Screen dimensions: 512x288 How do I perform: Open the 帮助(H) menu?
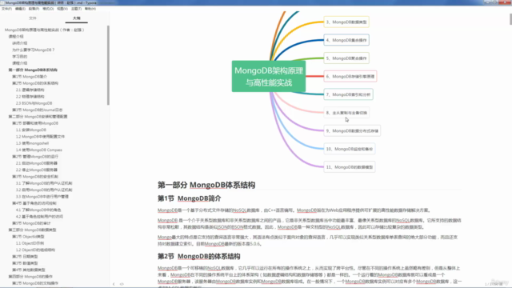90,9
